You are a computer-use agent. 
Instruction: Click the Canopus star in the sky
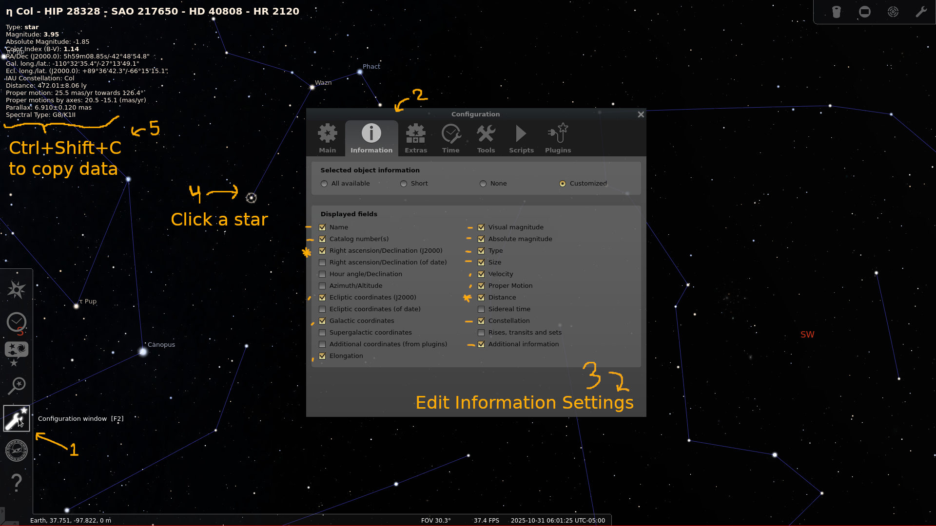pyautogui.click(x=143, y=352)
